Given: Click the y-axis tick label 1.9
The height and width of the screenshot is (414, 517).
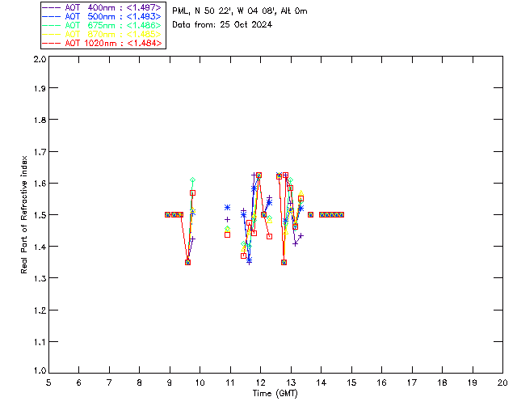Looking at the screenshot, I should pyautogui.click(x=40, y=88).
